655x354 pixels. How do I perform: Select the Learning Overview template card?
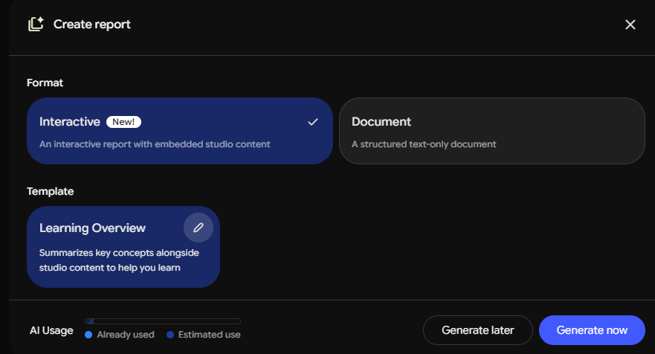[x=123, y=247]
